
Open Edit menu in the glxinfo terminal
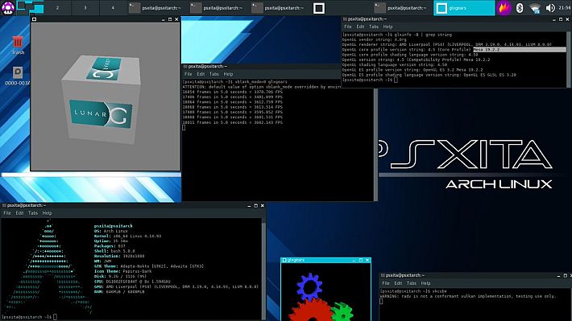360,27
